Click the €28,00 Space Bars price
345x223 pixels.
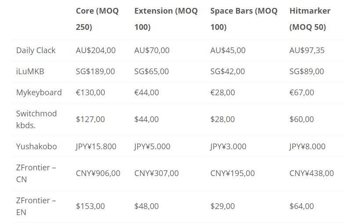[x=222, y=93]
